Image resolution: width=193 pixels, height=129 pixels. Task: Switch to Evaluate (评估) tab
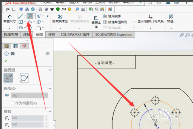click(52, 35)
